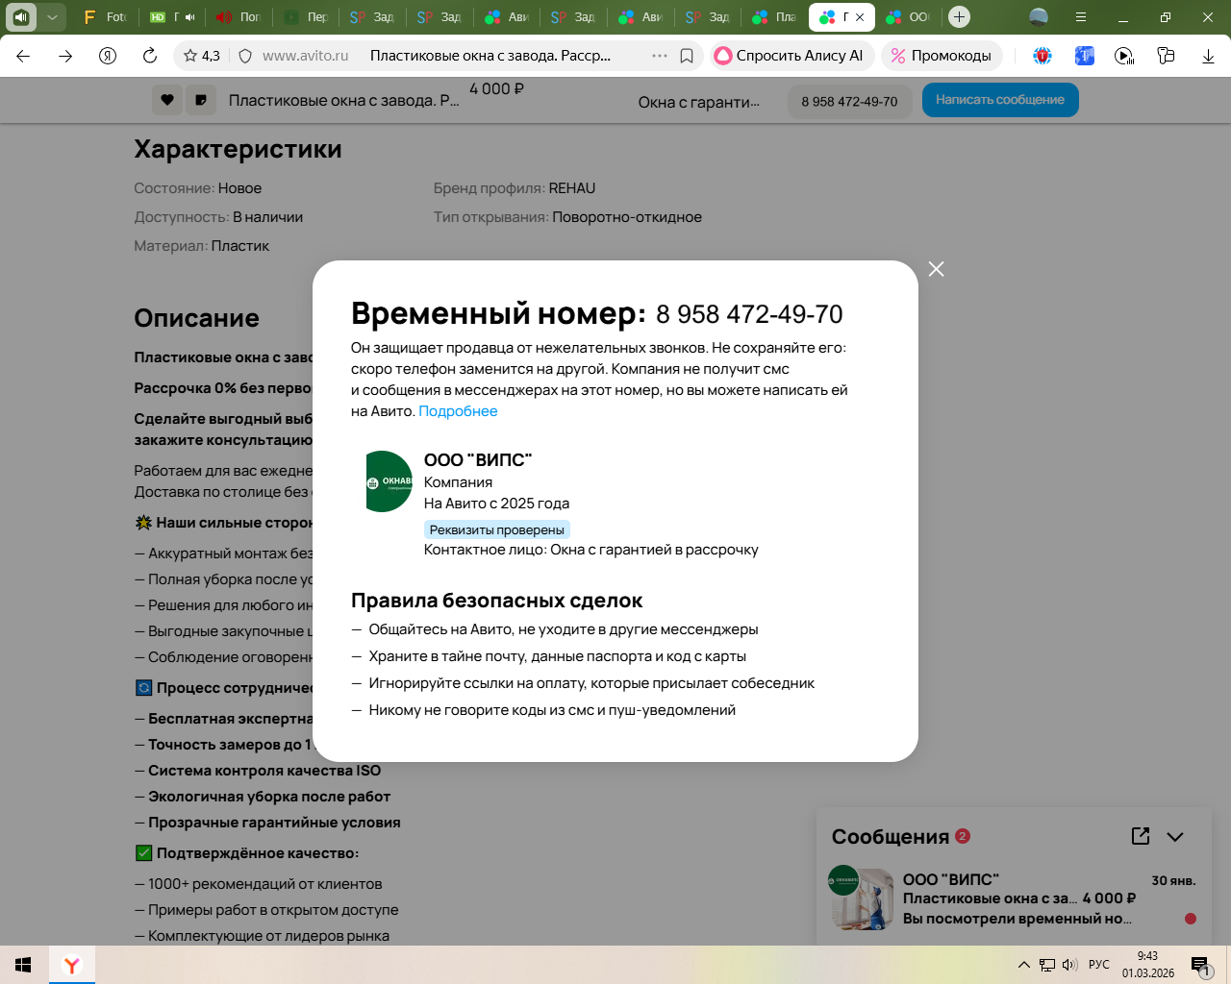The height and width of the screenshot is (984, 1231).
Task: Open the video play extension icon
Action: pyautogui.click(x=1124, y=56)
